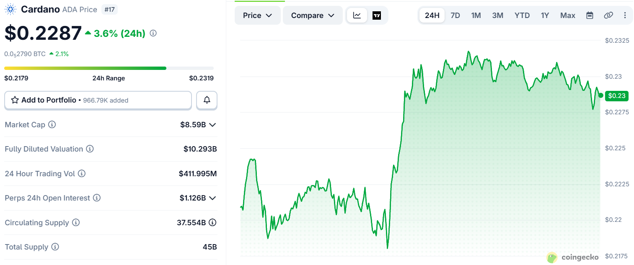
Task: Click the Cardano logo icon
Action: (10, 9)
